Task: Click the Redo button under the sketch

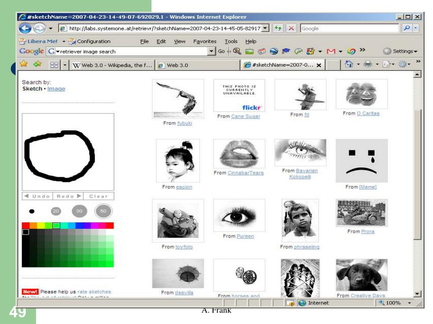Action: point(68,196)
